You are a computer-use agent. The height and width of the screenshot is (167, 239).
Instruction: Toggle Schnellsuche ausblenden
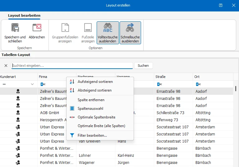(x=130, y=33)
